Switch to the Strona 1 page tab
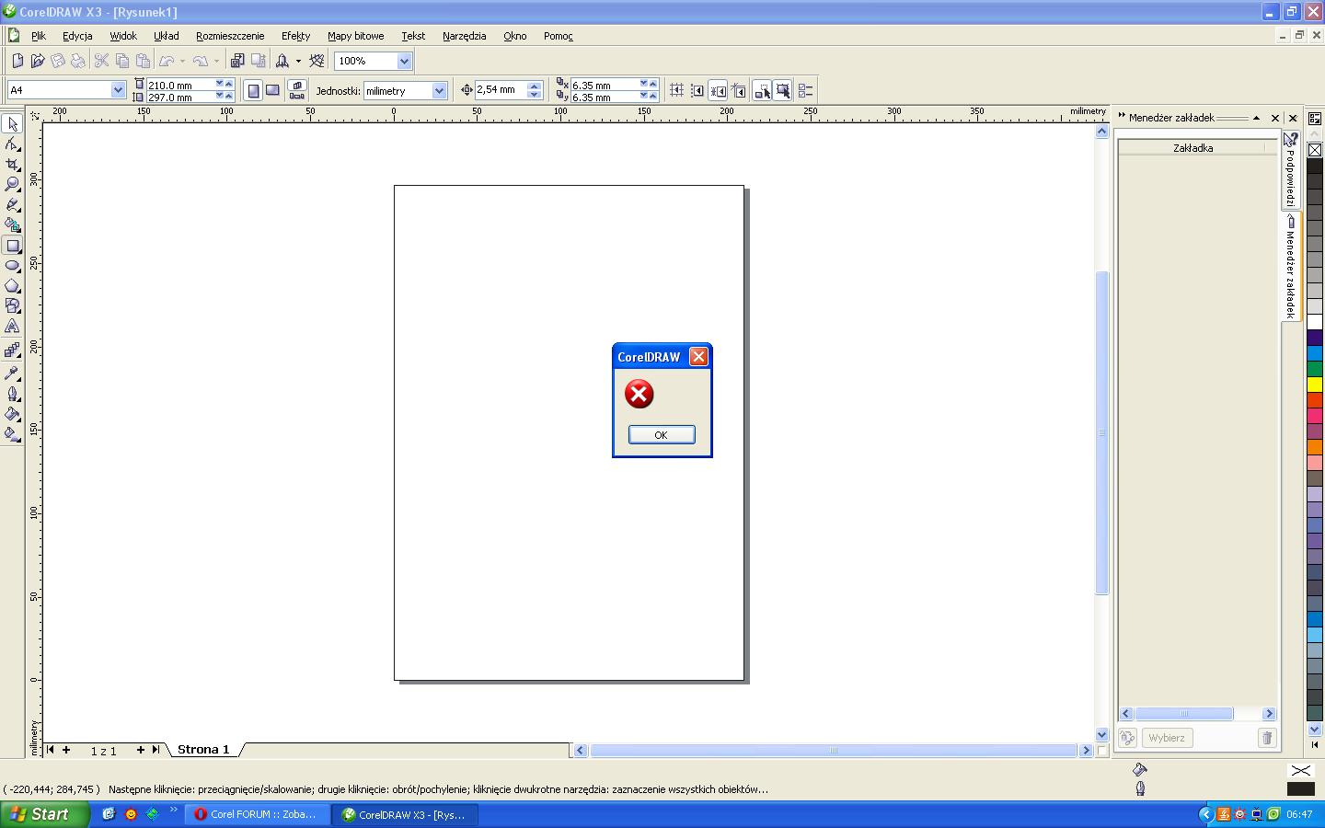Image resolution: width=1325 pixels, height=828 pixels. pyautogui.click(x=203, y=750)
